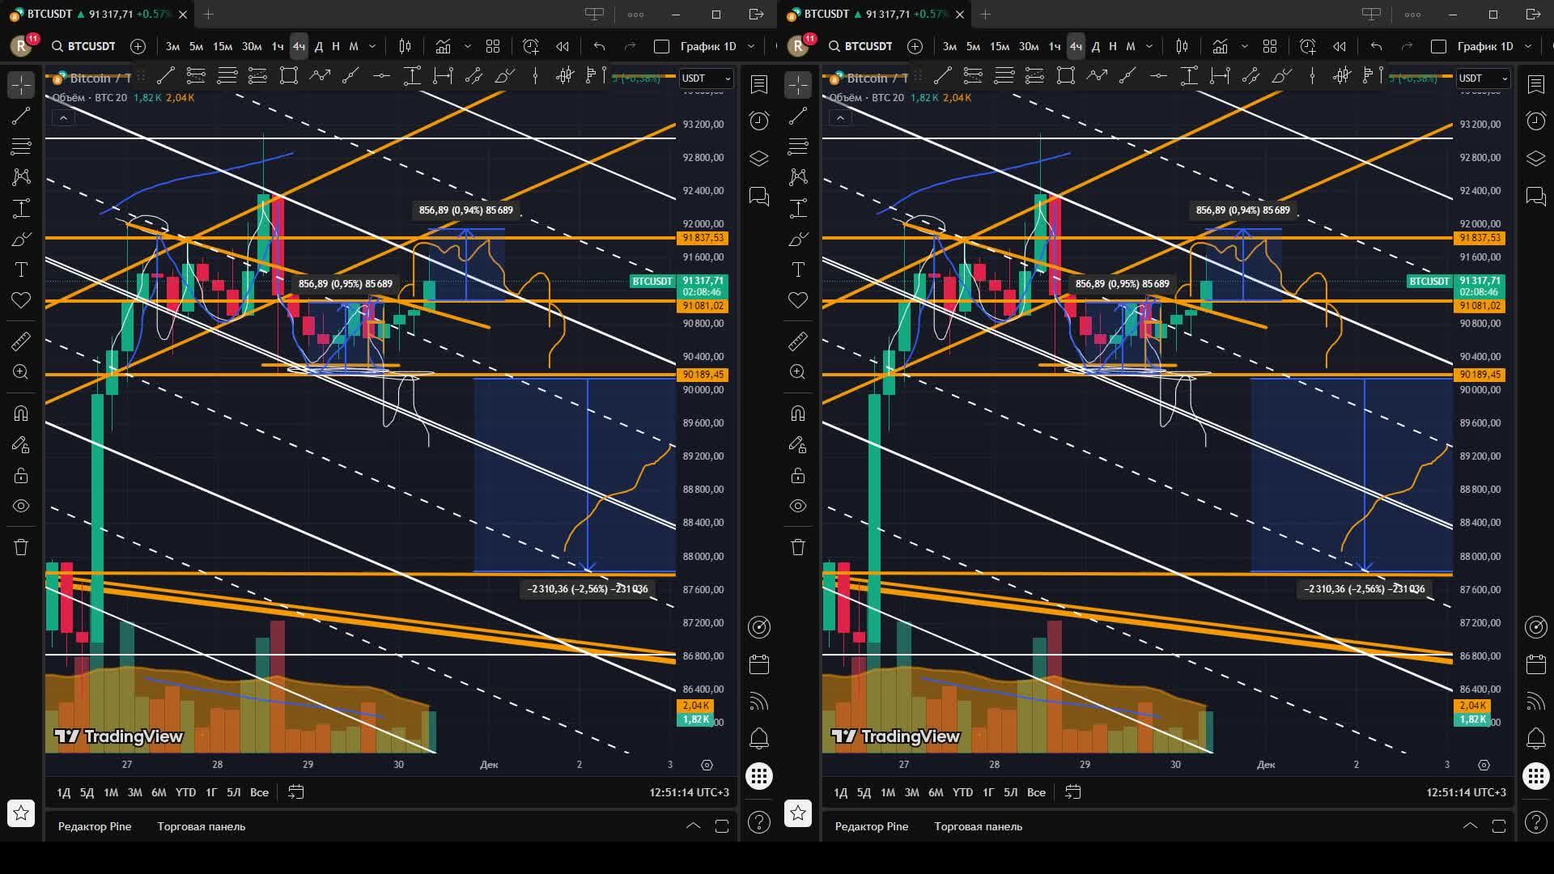
Task: Expand the График 1D layout dropdown in right window
Action: click(1527, 46)
